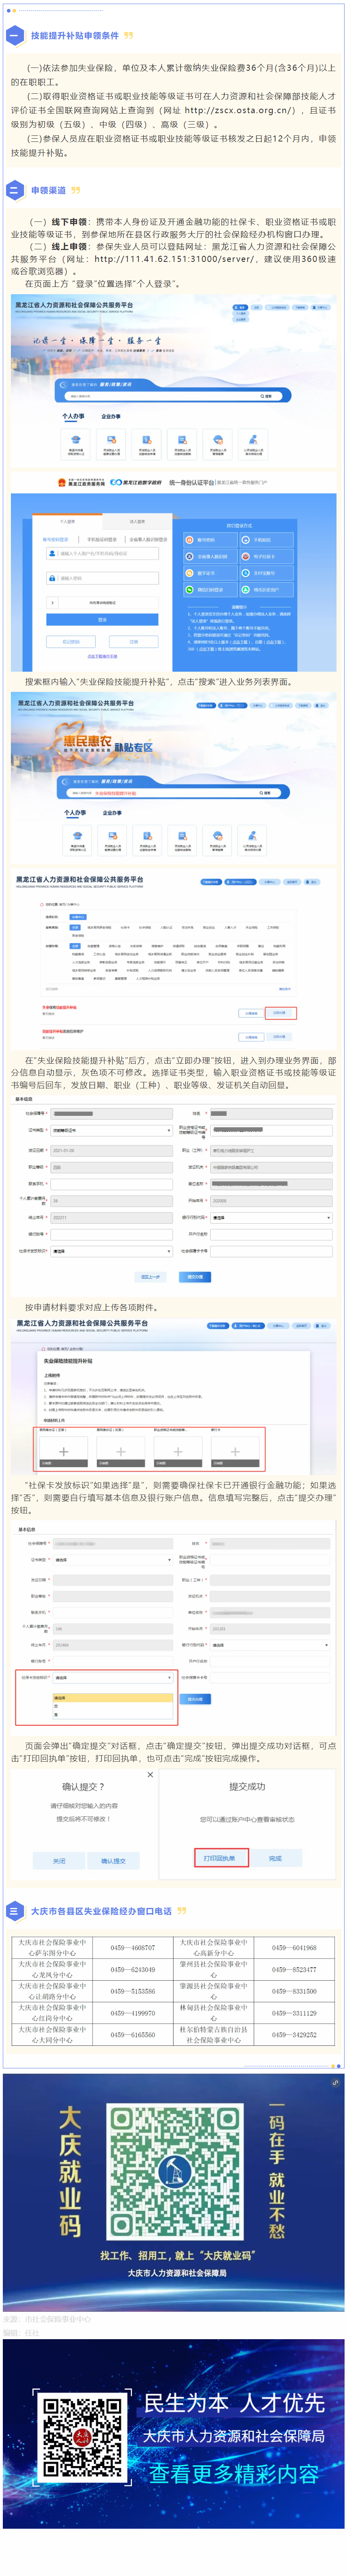
Task: Click the fourth plus upload box
Action: tap(235, 1451)
